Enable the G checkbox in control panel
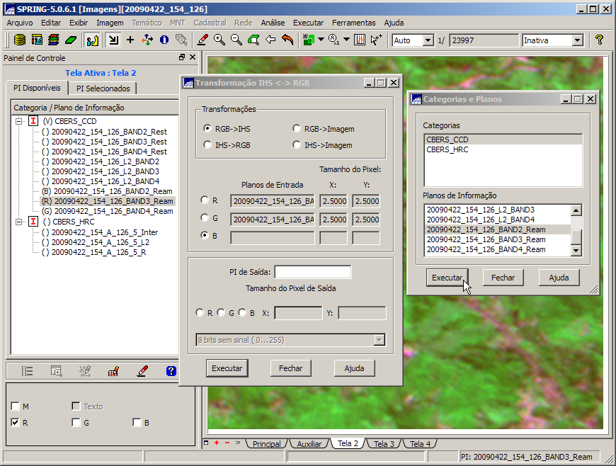Screen dimensions: 616x466 coord(76,423)
